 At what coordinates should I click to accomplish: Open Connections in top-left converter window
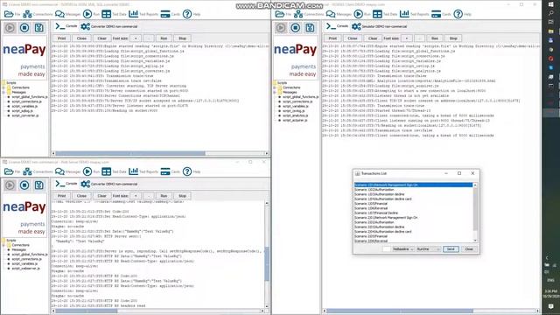pyautogui.click(x=38, y=14)
